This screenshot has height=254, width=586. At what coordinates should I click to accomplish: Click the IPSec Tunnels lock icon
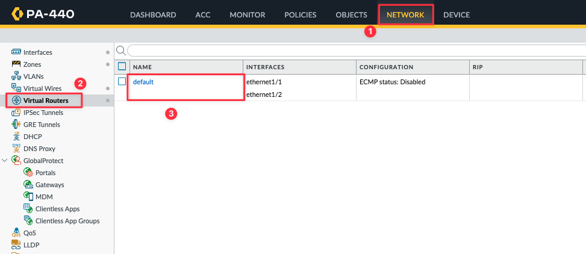pos(16,113)
